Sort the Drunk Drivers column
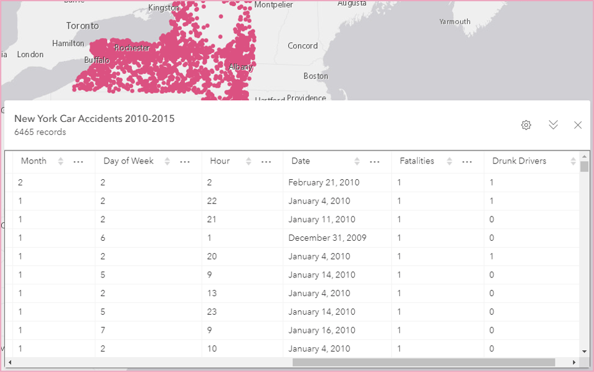Image resolution: width=594 pixels, height=372 pixels. (573, 161)
